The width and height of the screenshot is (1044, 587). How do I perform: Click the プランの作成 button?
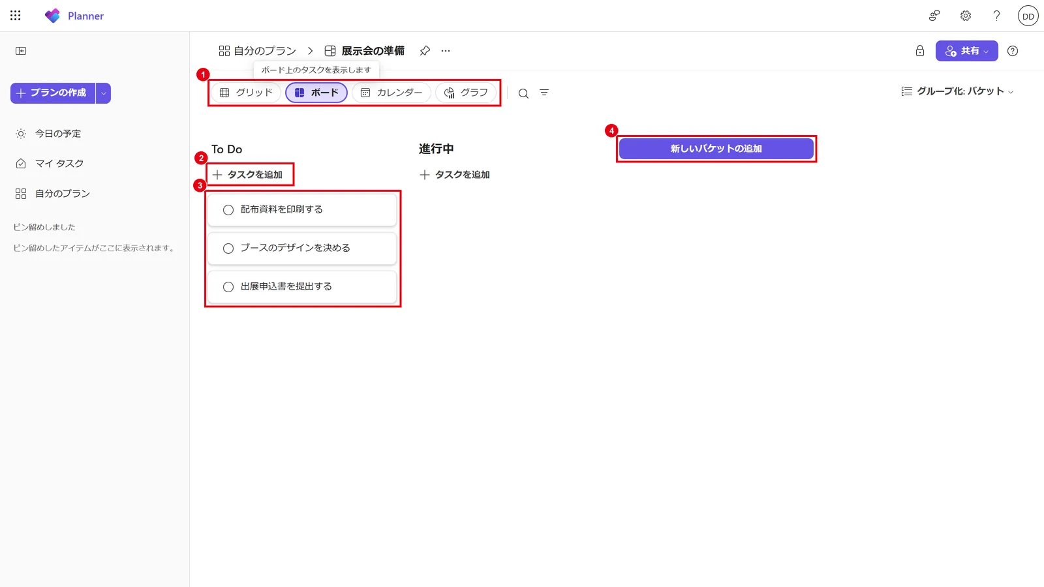pyautogui.click(x=53, y=93)
